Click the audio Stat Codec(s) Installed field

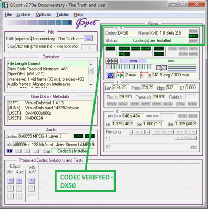[73, 151]
